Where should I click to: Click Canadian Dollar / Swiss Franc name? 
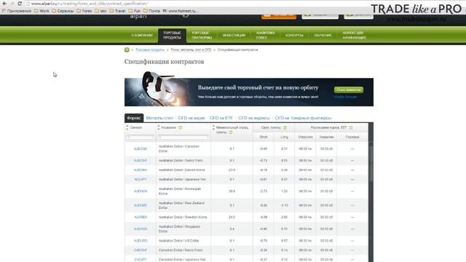181,250
